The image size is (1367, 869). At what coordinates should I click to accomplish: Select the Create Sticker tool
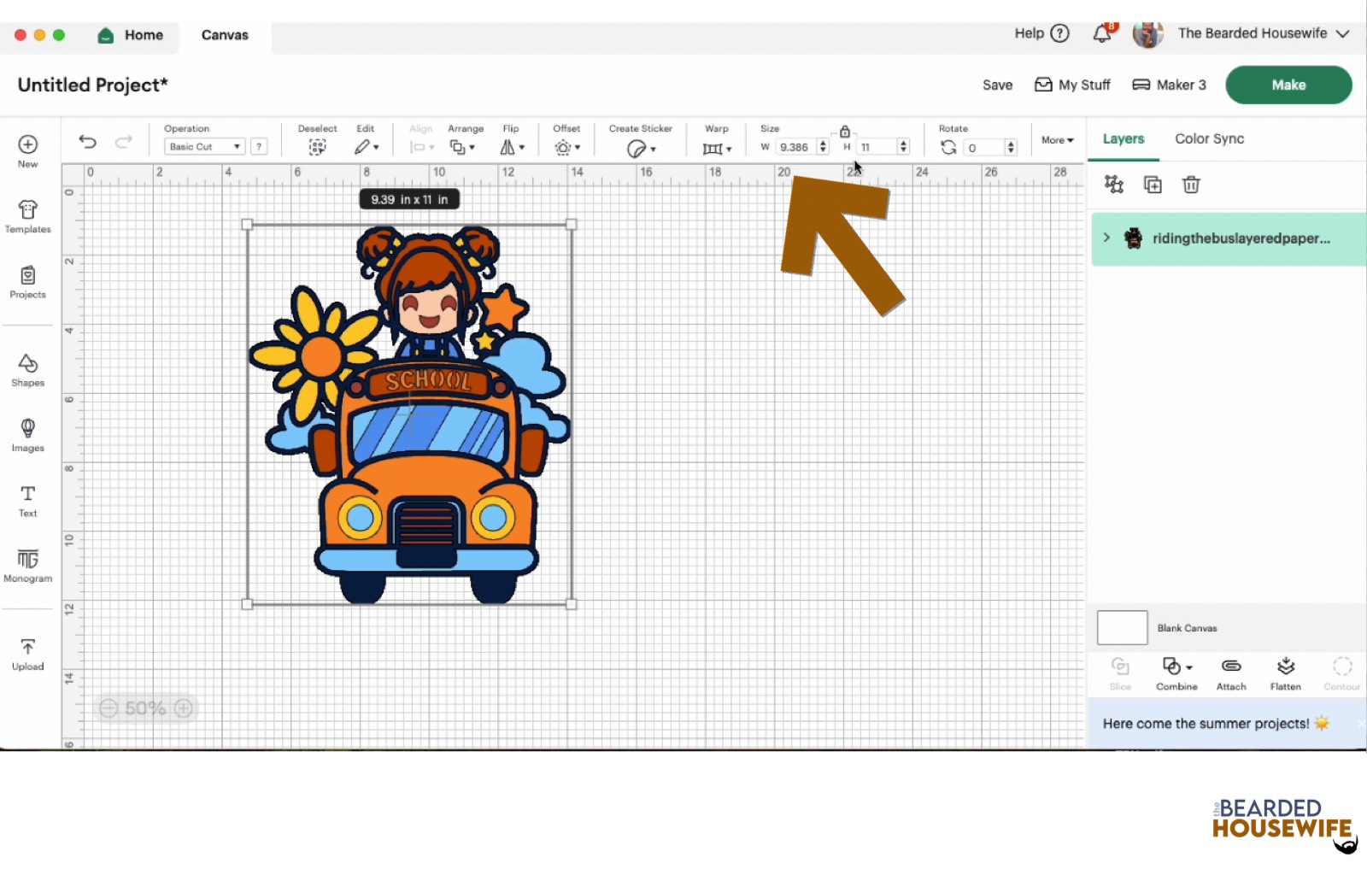pos(637,147)
